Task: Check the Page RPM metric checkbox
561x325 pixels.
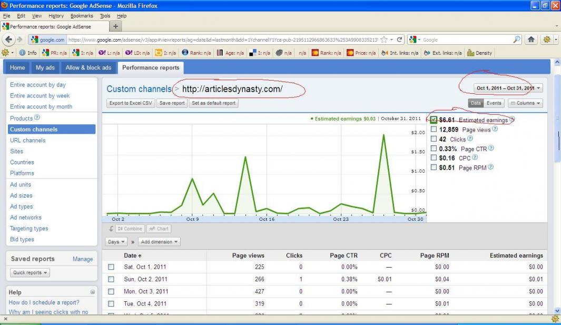Action: (x=434, y=167)
